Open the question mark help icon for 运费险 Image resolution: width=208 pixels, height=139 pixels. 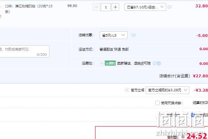pos(159,63)
